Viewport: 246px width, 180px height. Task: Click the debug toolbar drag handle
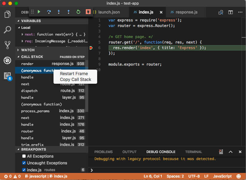click(x=32, y=12)
